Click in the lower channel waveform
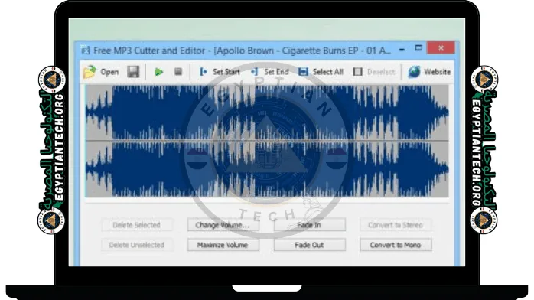This screenshot has width=534, height=300. 267,169
